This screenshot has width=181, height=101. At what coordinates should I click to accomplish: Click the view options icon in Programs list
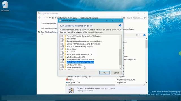coord(137,35)
